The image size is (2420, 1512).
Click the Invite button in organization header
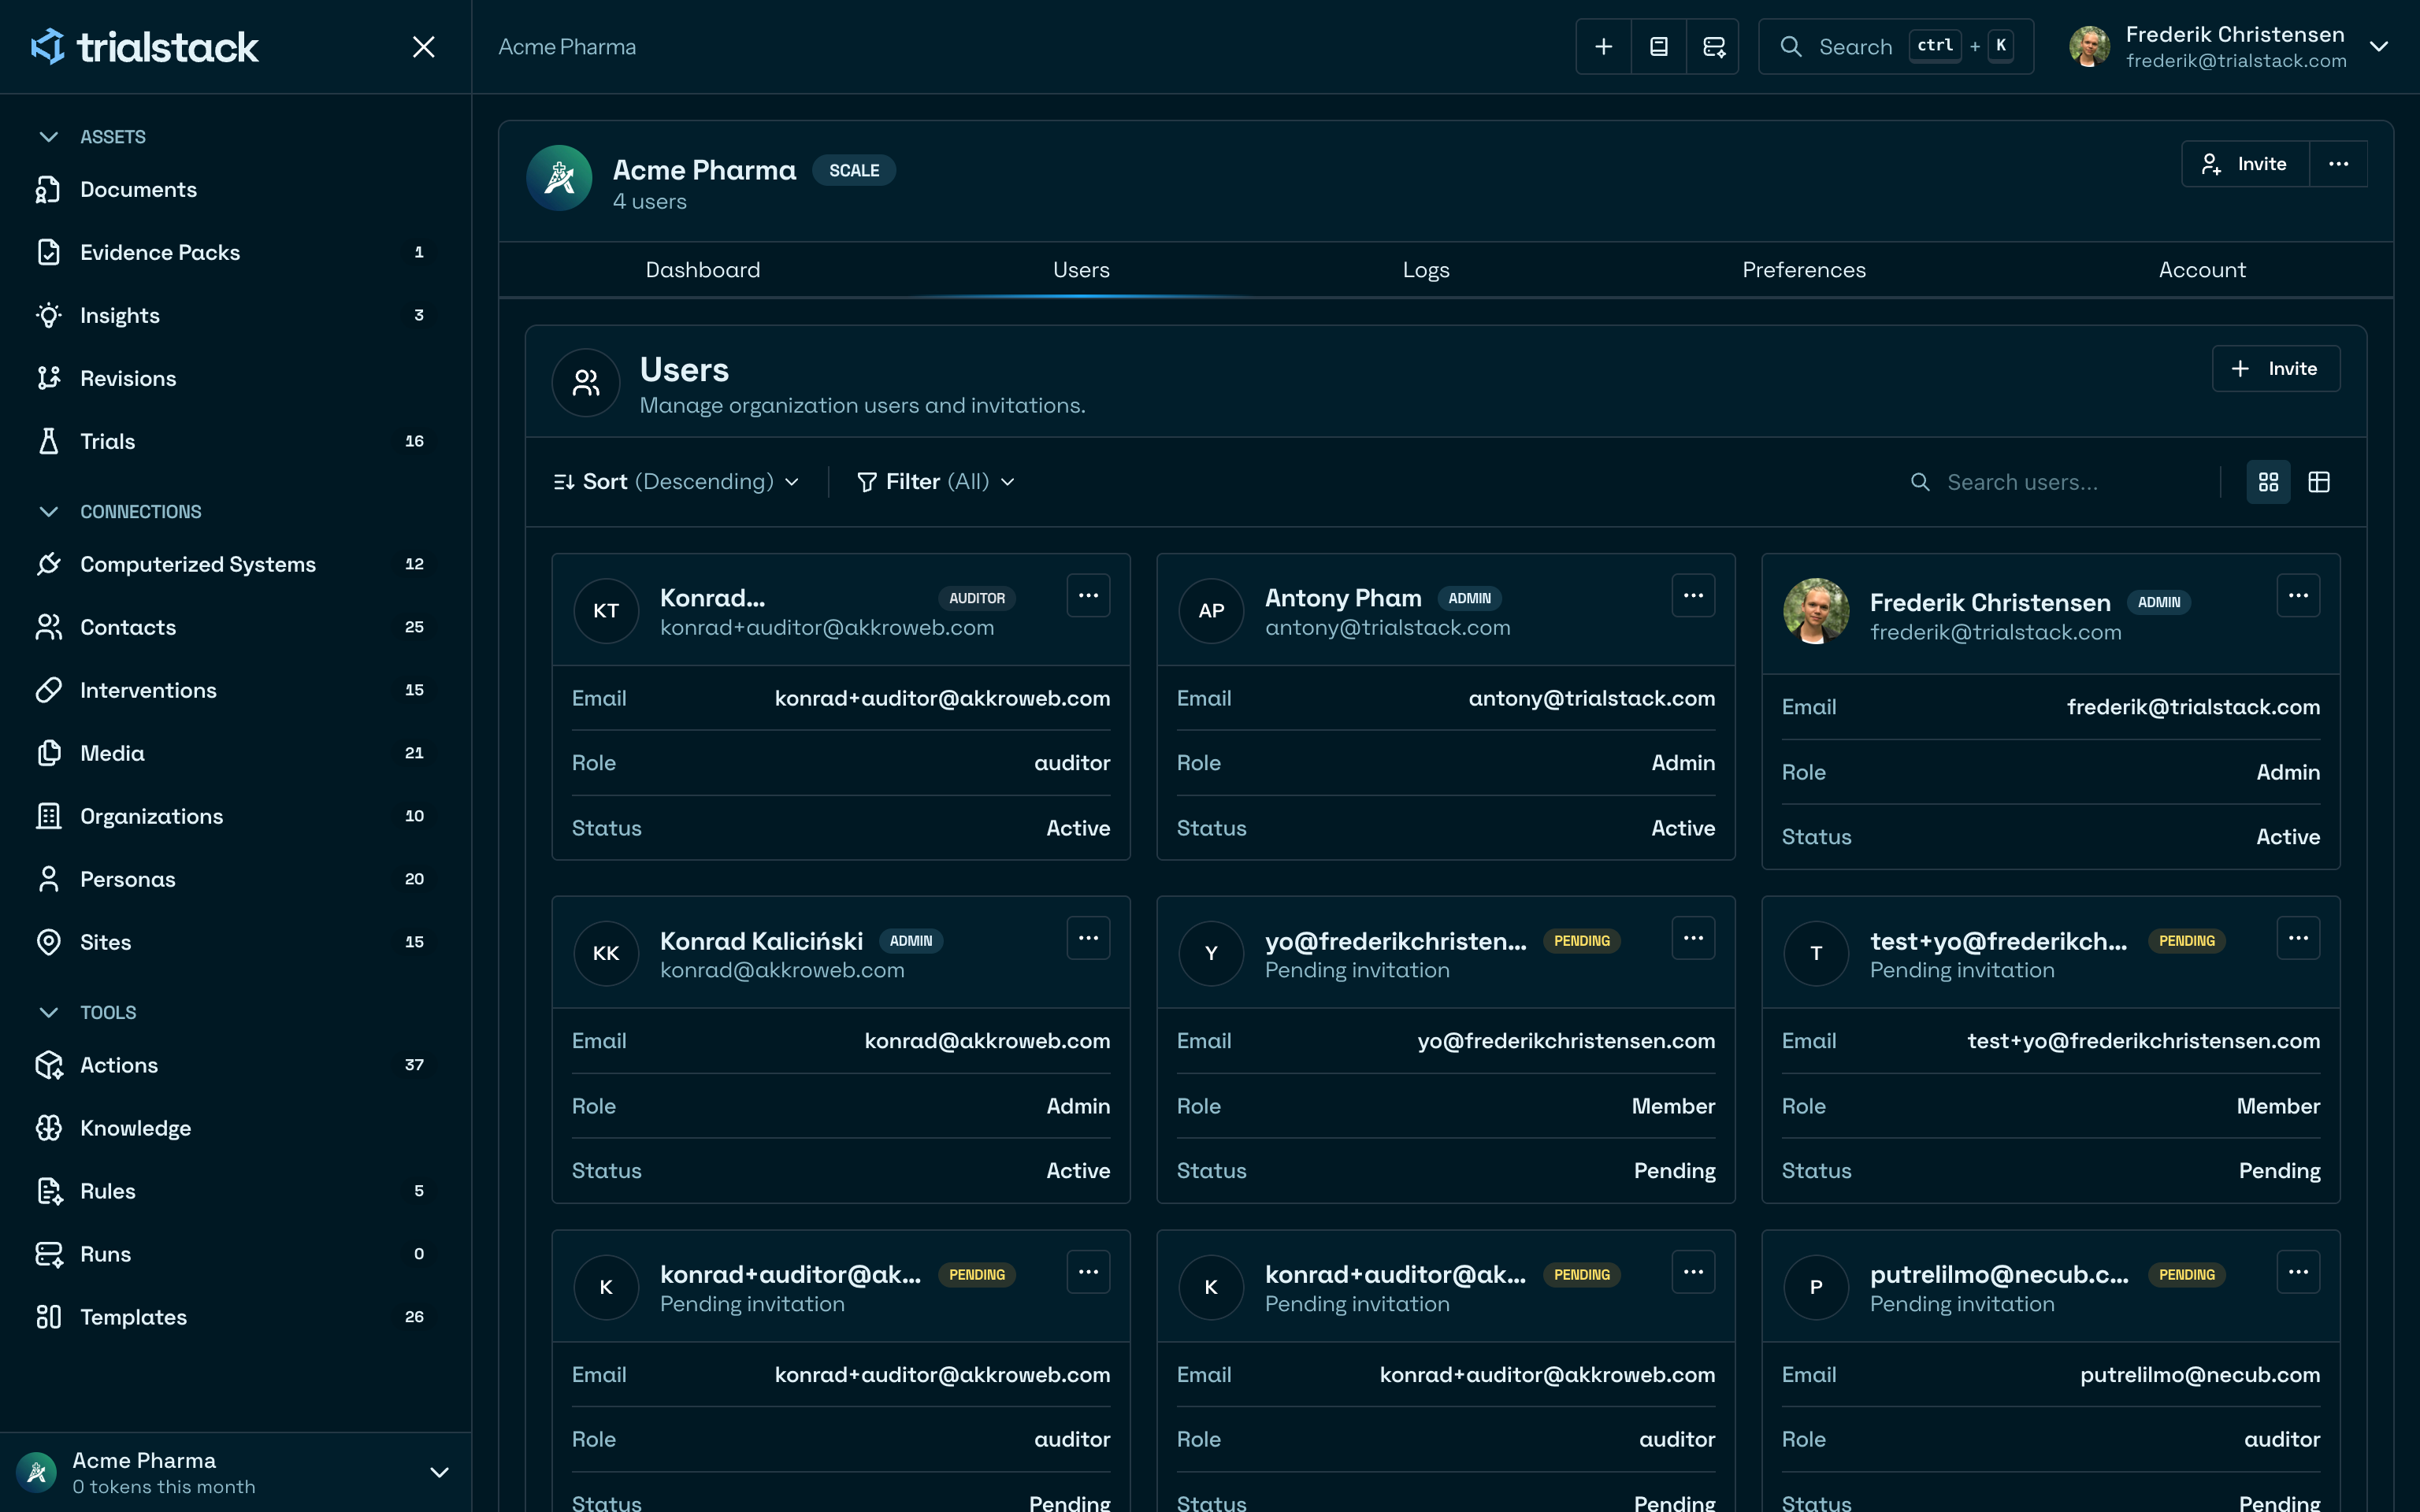pos(2245,164)
